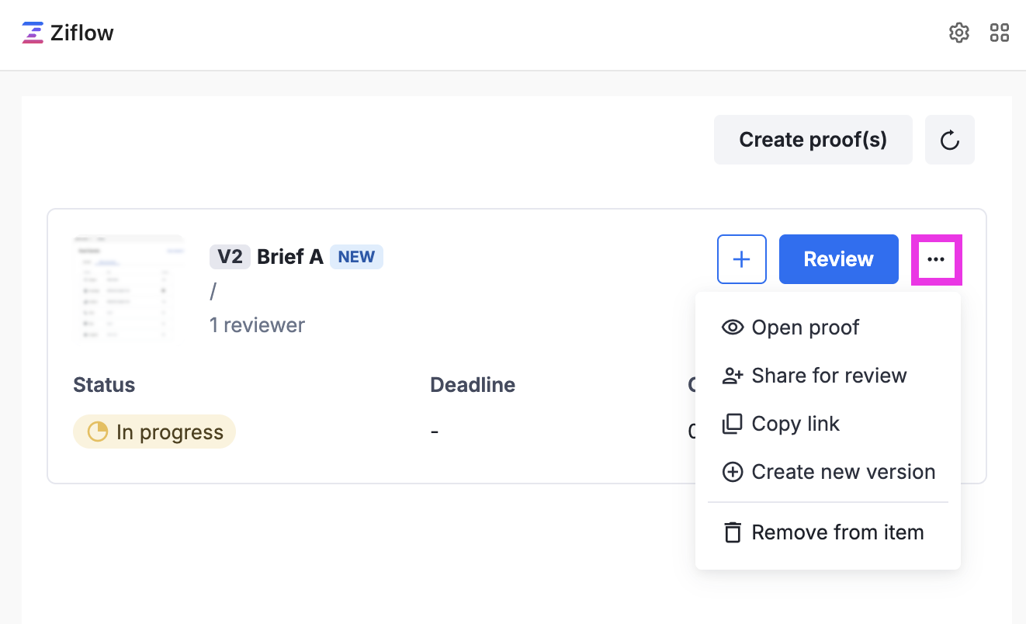Open the apps grid icon

point(1000,33)
